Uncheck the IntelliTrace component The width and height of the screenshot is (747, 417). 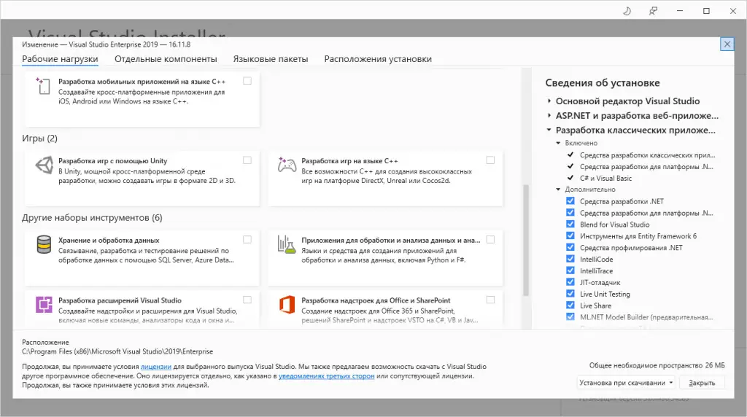tap(570, 270)
